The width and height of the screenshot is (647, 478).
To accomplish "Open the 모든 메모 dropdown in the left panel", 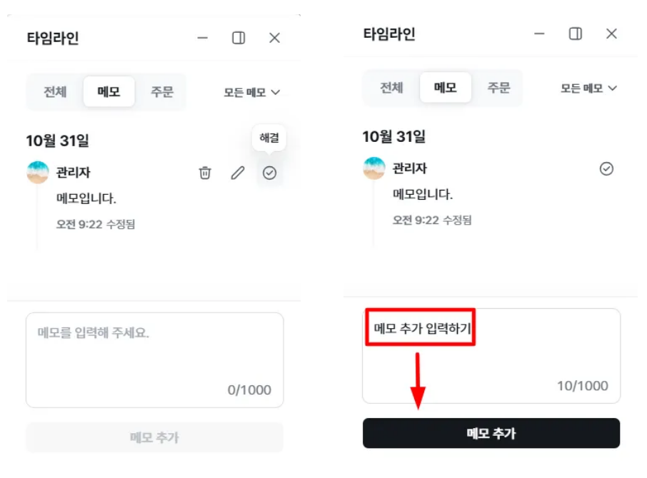I will (x=251, y=93).
